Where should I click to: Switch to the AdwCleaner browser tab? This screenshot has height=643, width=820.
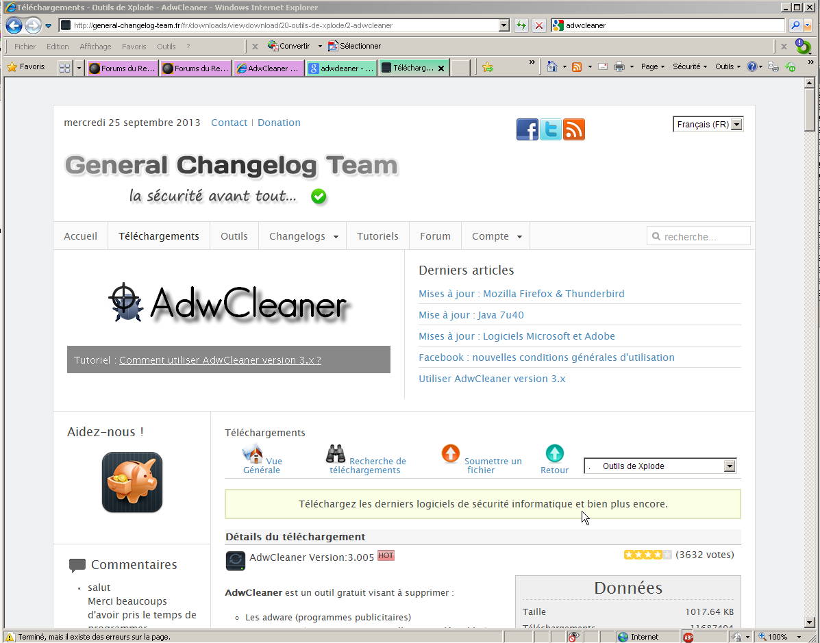click(x=268, y=68)
